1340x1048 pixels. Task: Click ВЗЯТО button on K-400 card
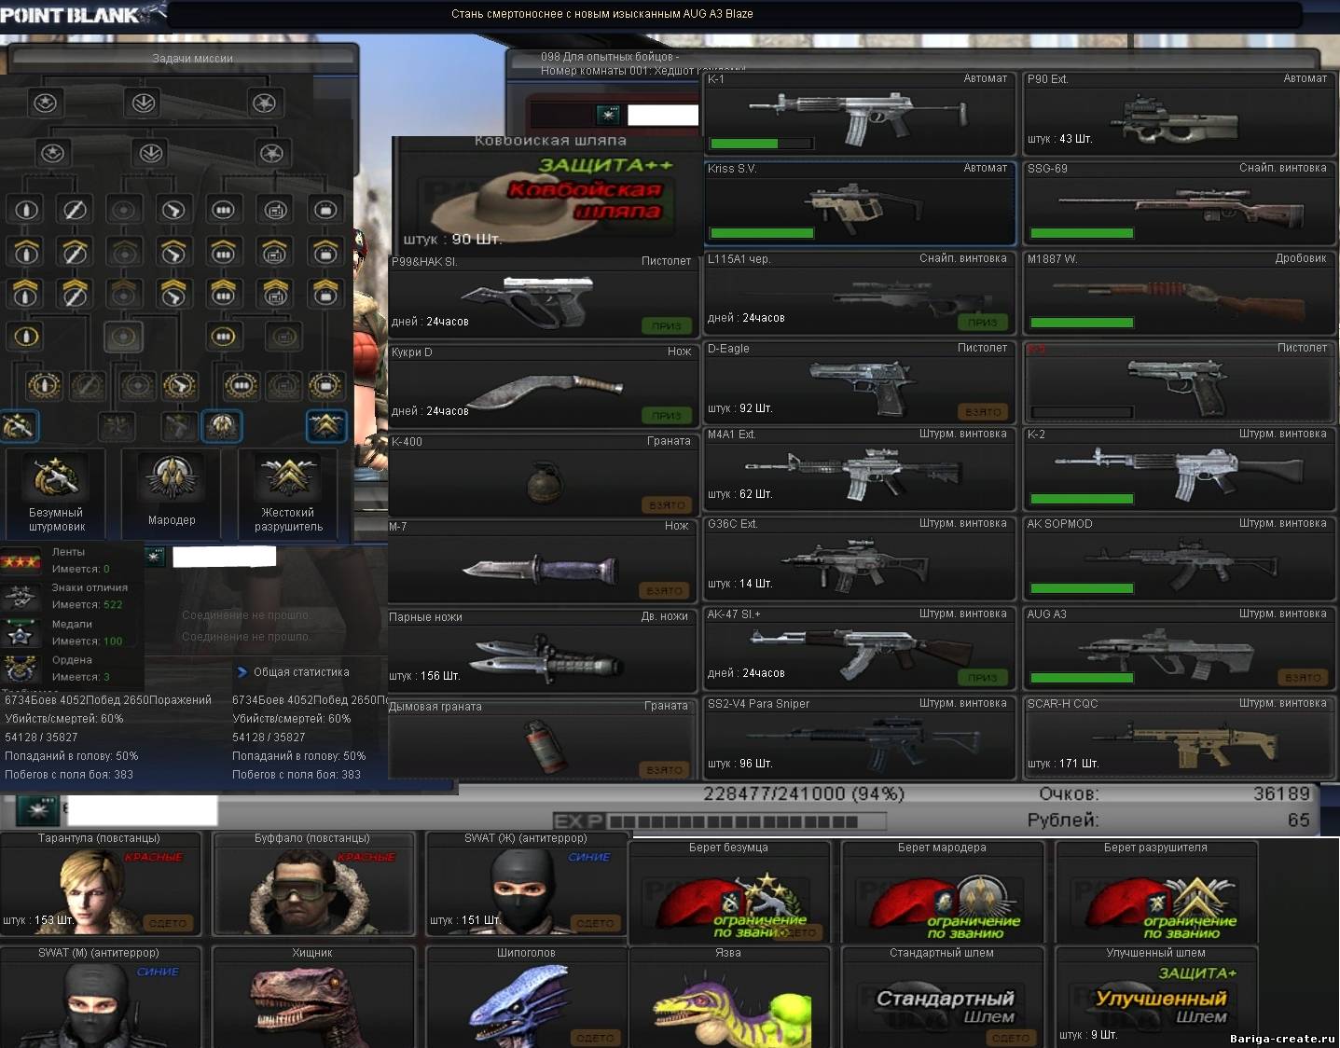click(x=666, y=505)
